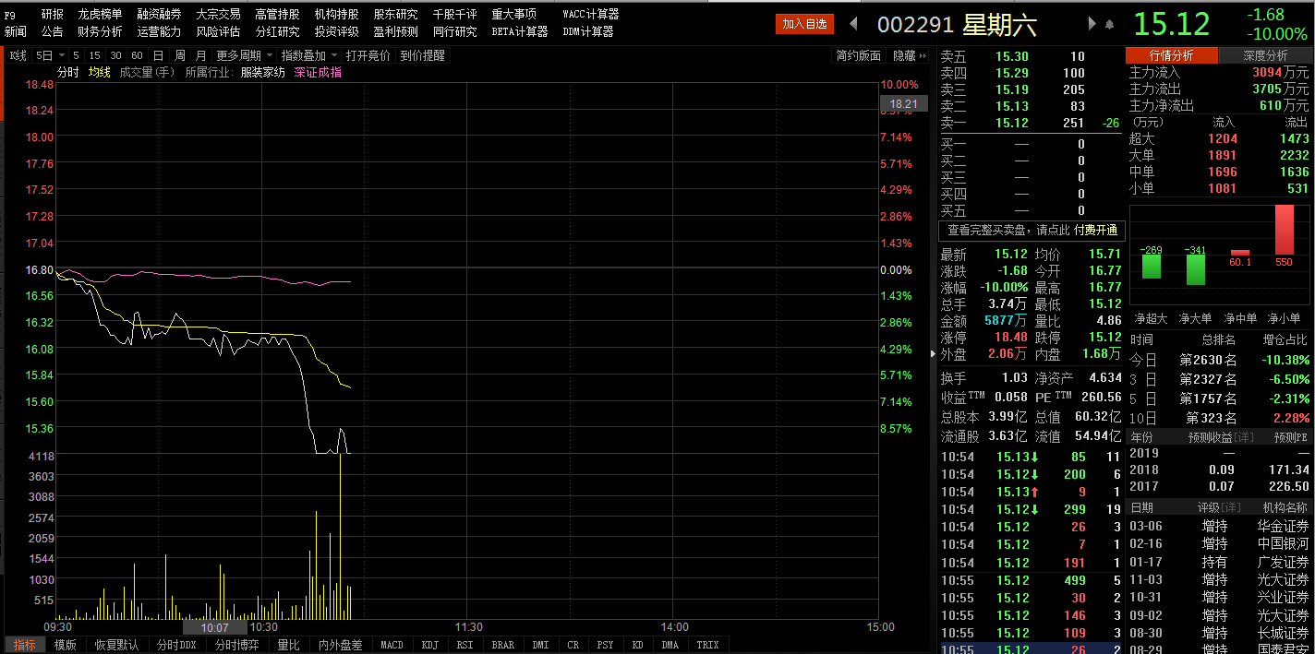The width and height of the screenshot is (1315, 654).
Task: Click the 净超大 green bar
Action: click(x=1152, y=267)
